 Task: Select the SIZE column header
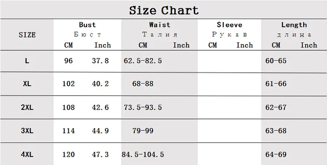point(27,35)
